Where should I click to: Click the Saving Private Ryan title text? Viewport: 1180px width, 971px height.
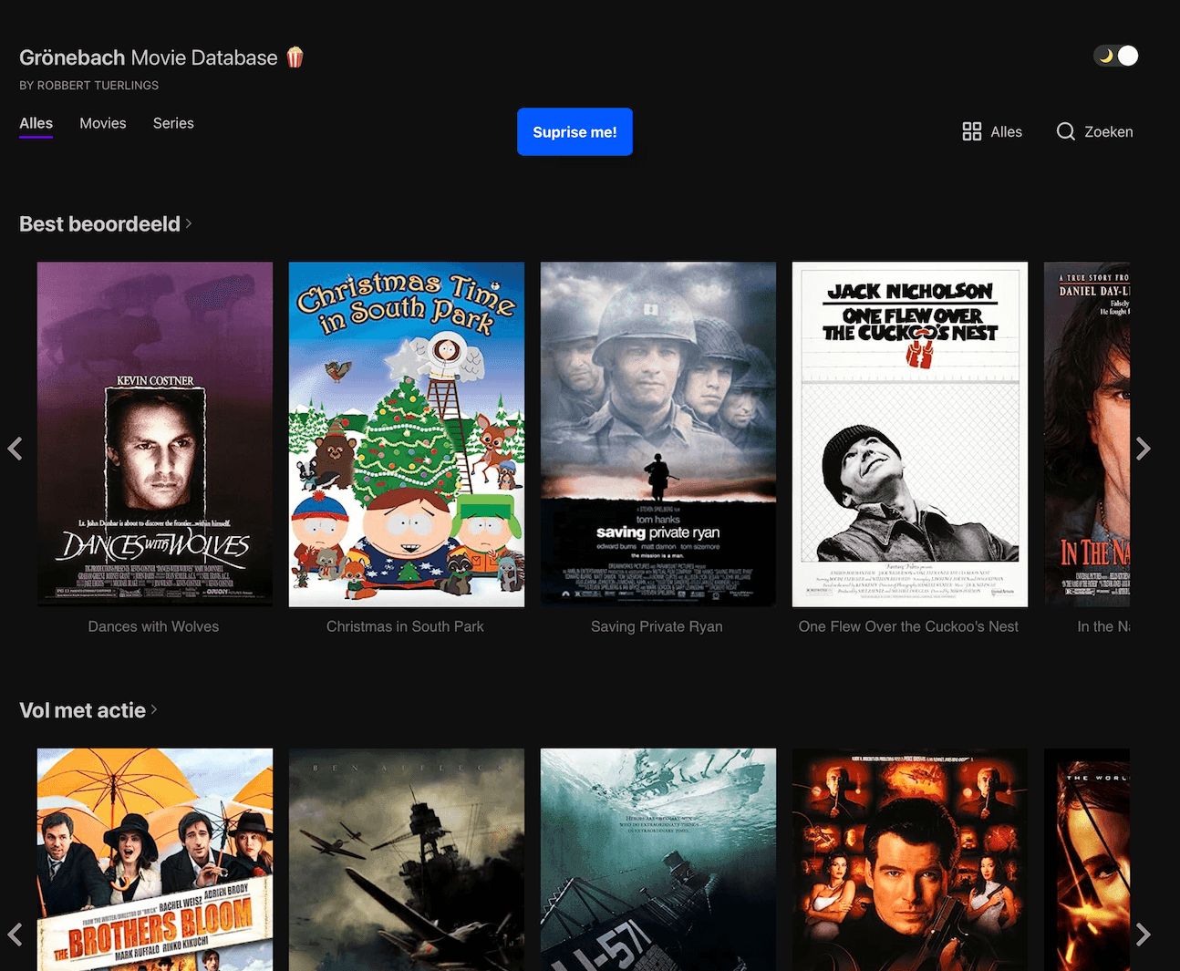click(657, 626)
